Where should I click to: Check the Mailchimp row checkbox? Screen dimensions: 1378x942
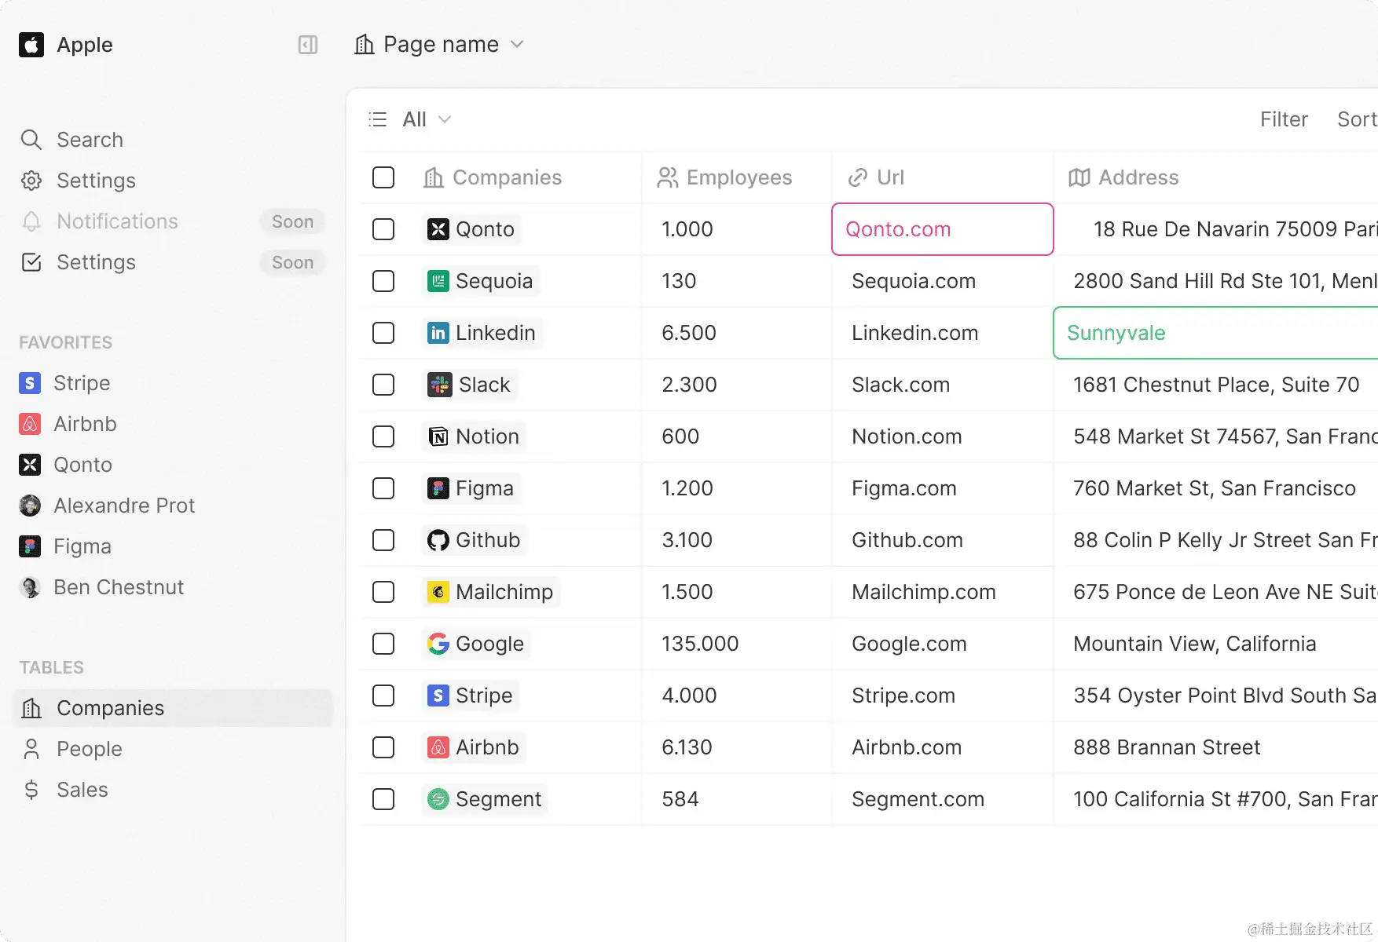click(383, 592)
